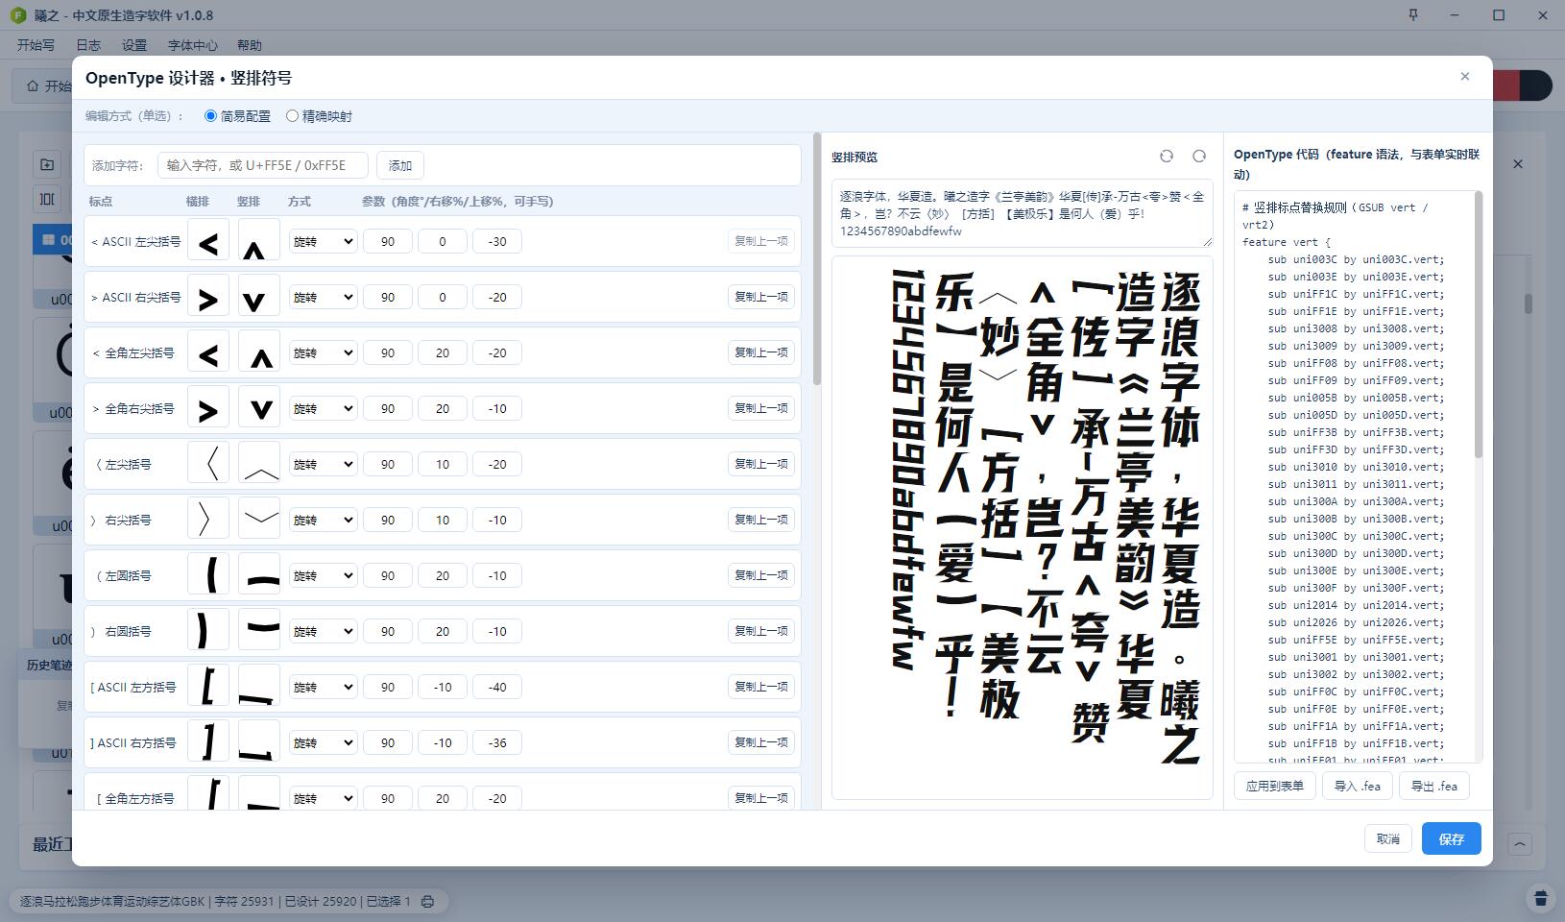Open the 旋转 dropdown for 左圆括号 row

(323, 576)
